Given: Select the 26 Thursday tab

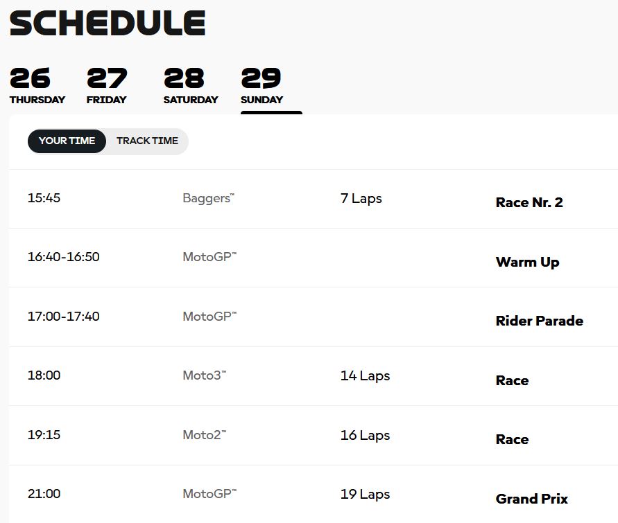Looking at the screenshot, I should pyautogui.click(x=37, y=86).
